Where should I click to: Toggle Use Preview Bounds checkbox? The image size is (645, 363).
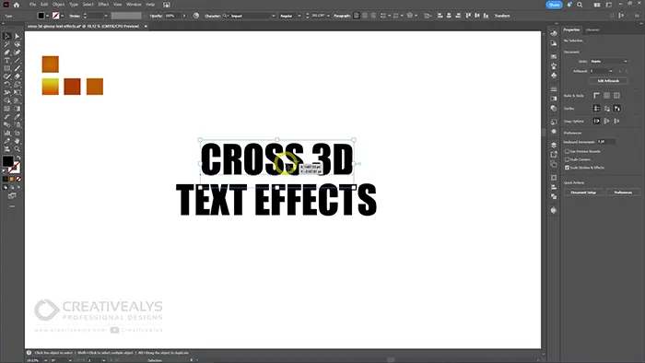click(x=567, y=151)
